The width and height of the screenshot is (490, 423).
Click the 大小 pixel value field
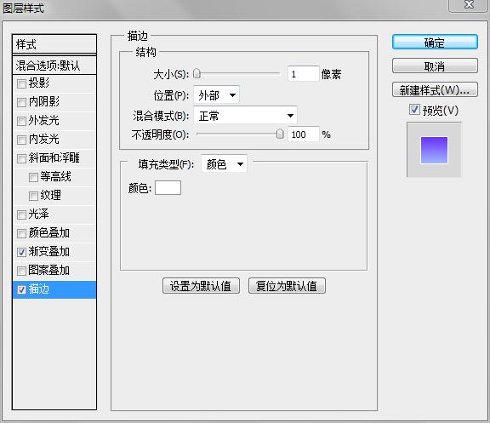pyautogui.click(x=304, y=74)
